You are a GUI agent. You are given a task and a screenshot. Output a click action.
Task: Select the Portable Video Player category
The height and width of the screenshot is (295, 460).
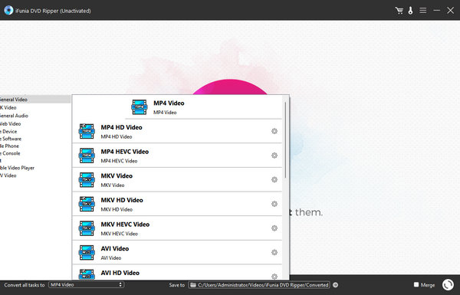point(18,168)
